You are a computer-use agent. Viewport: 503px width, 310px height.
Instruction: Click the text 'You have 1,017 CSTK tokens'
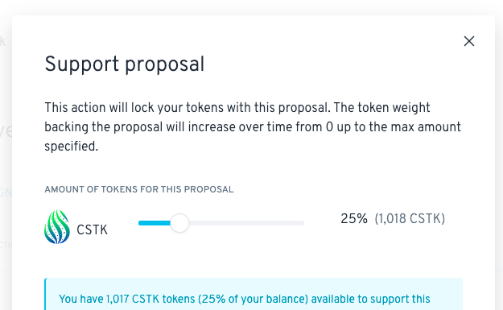[126, 299]
